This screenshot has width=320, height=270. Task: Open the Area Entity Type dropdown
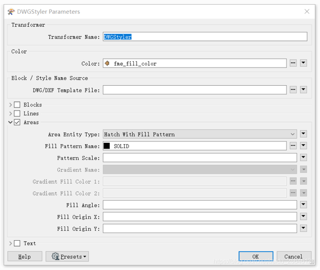pos(200,134)
